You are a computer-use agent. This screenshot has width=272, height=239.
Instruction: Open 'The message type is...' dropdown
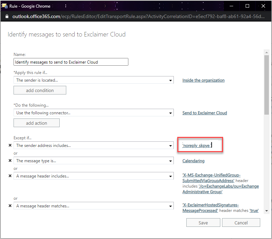(170, 161)
